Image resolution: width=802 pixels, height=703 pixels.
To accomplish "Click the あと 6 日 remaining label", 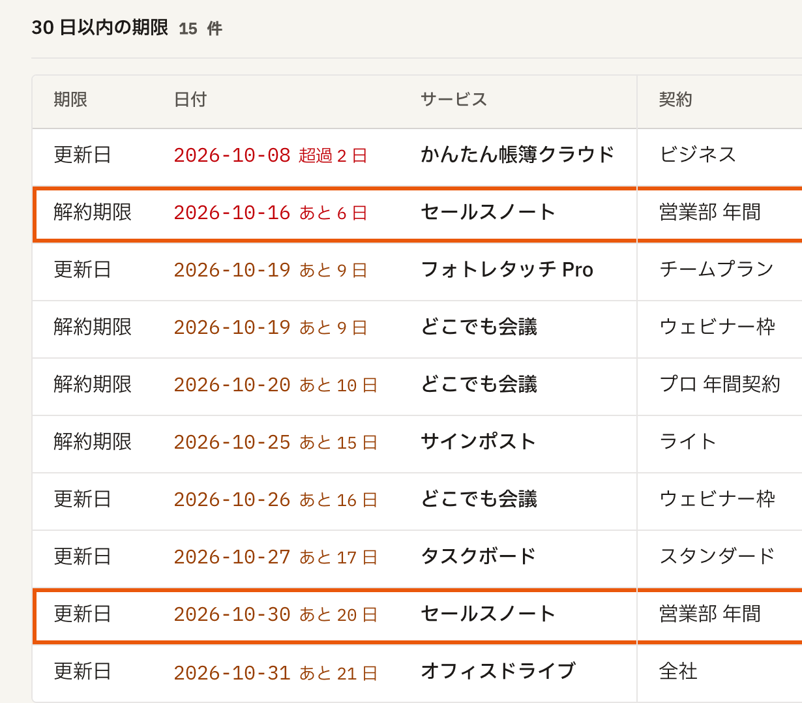I will 333,213.
